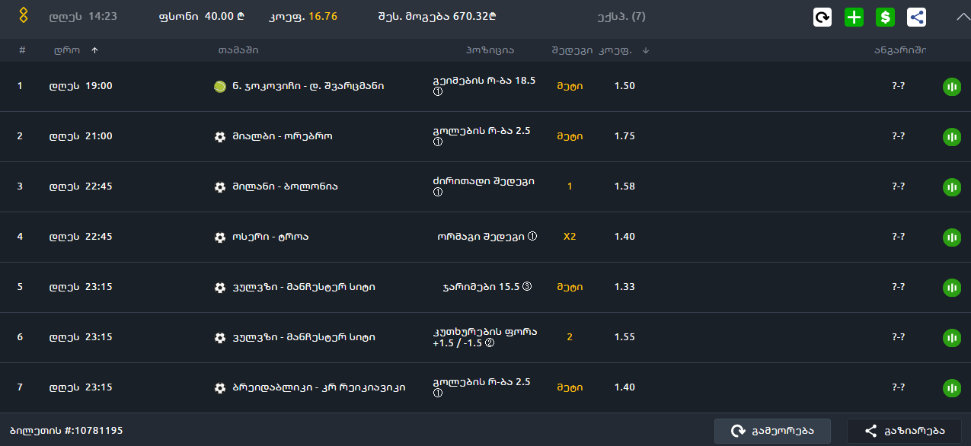Click the total odds 16.76 in header
Viewport: 971px width, 446px height.
pyautogui.click(x=323, y=16)
